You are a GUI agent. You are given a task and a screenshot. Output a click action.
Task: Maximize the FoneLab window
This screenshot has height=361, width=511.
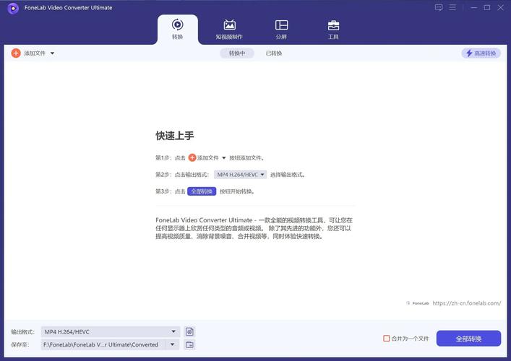487,7
